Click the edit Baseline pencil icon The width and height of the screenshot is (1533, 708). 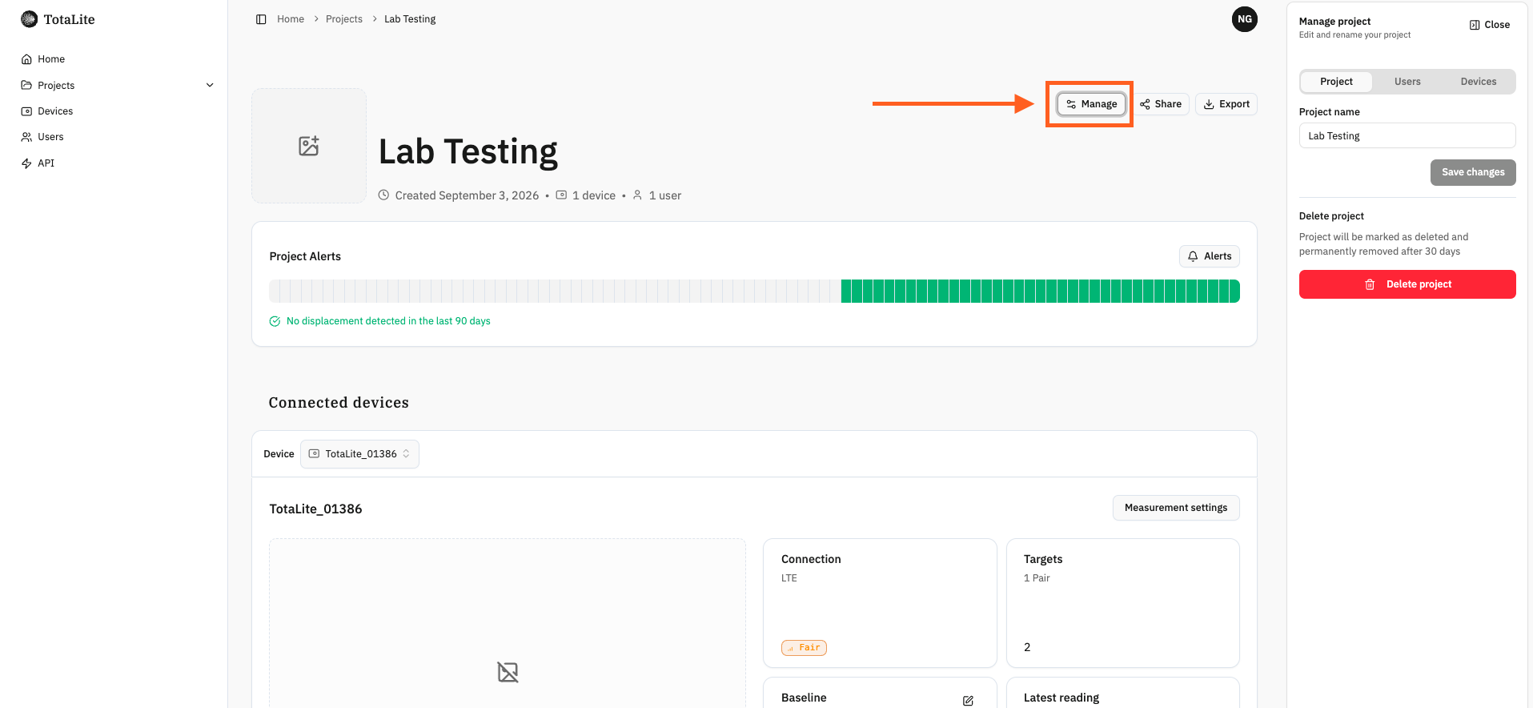point(968,701)
